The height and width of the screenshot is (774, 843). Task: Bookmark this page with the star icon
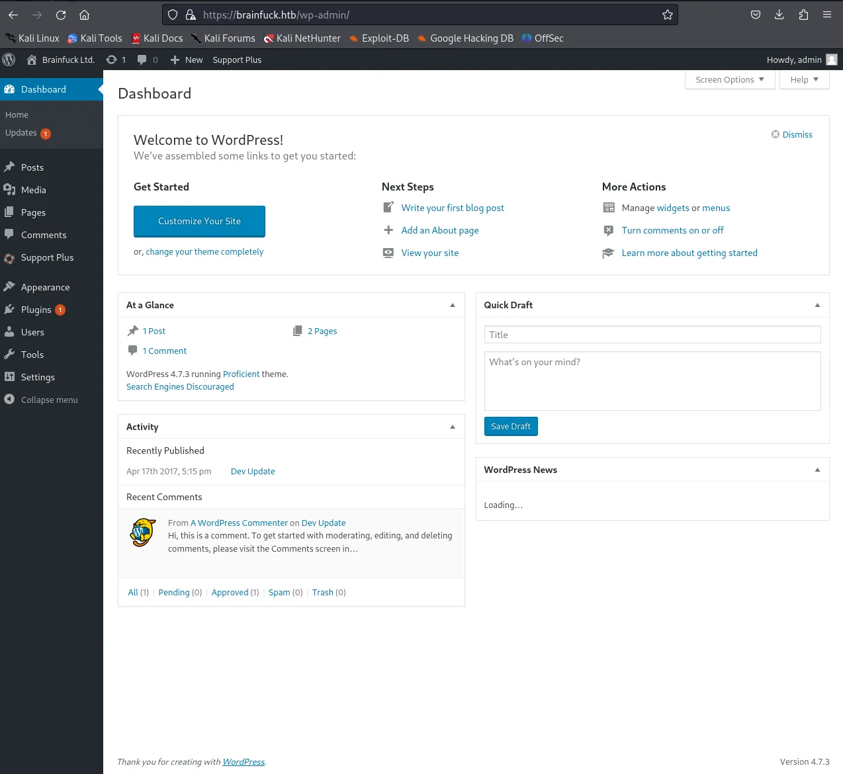668,15
